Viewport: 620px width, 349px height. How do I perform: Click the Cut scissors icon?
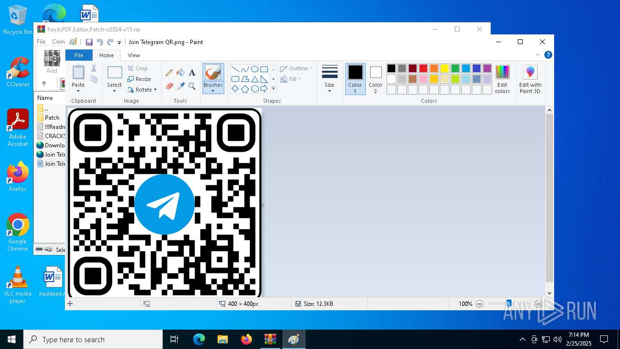pyautogui.click(x=93, y=68)
